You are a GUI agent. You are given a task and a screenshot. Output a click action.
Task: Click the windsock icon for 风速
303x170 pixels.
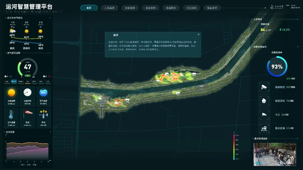pos(27,112)
